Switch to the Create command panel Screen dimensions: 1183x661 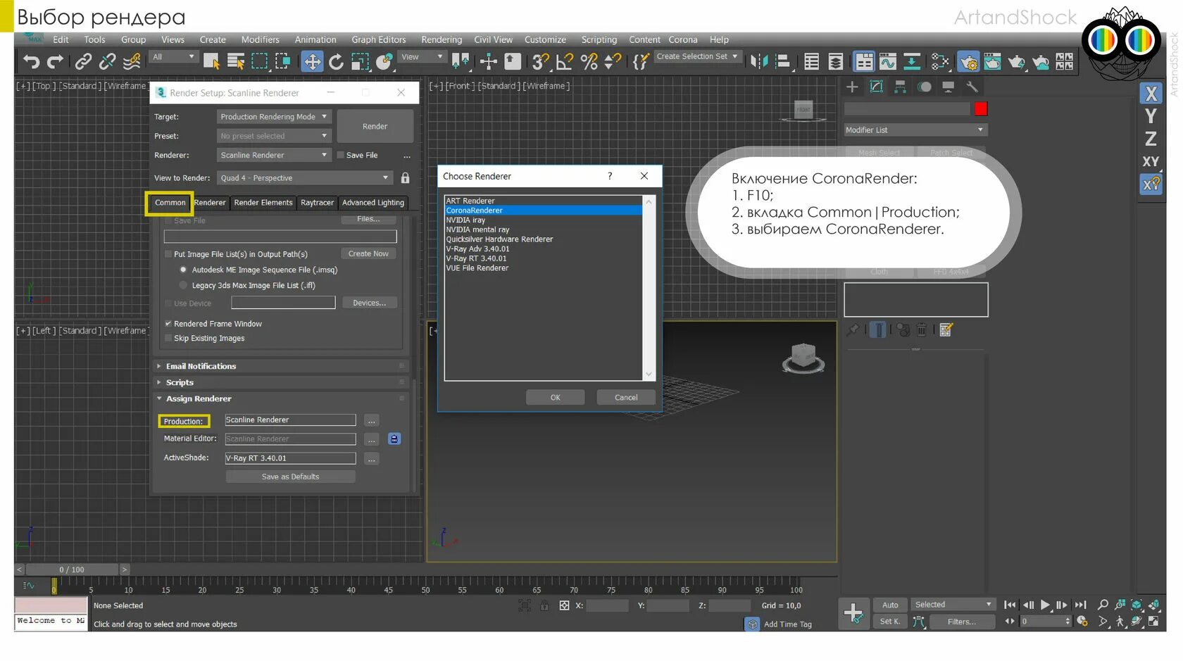point(852,87)
